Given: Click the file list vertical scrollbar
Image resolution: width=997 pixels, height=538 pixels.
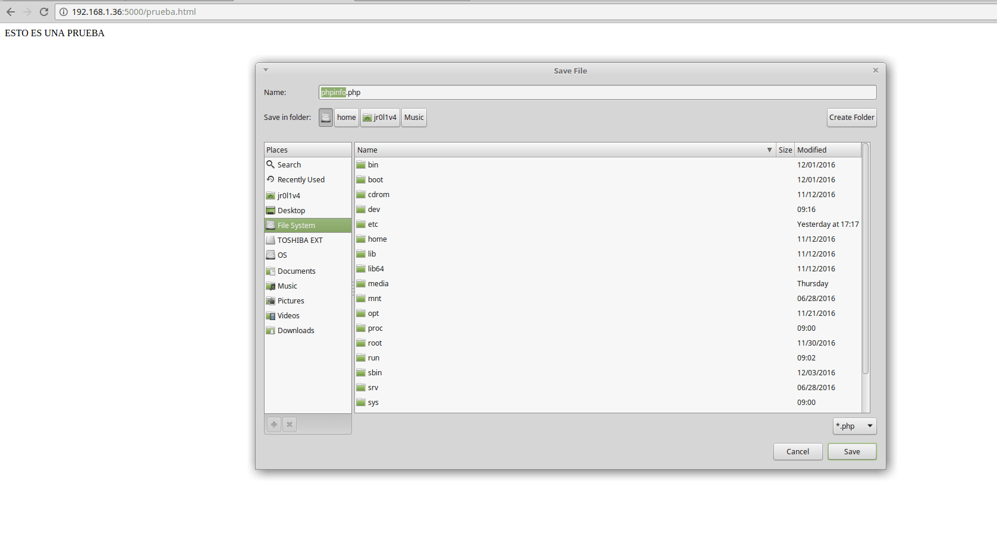Looking at the screenshot, I should (x=866, y=261).
